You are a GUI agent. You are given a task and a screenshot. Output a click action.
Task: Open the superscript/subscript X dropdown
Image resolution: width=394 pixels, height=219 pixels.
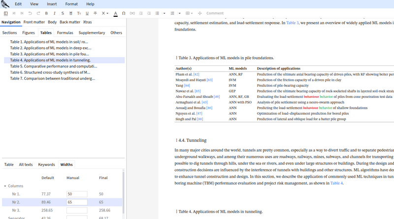tap(105, 13)
